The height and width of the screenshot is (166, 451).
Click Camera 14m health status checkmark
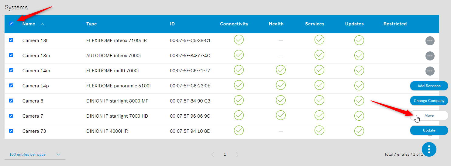[281, 70]
